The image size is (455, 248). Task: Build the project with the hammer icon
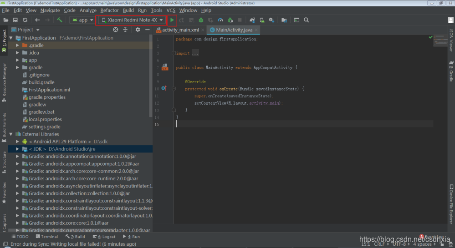(60, 20)
